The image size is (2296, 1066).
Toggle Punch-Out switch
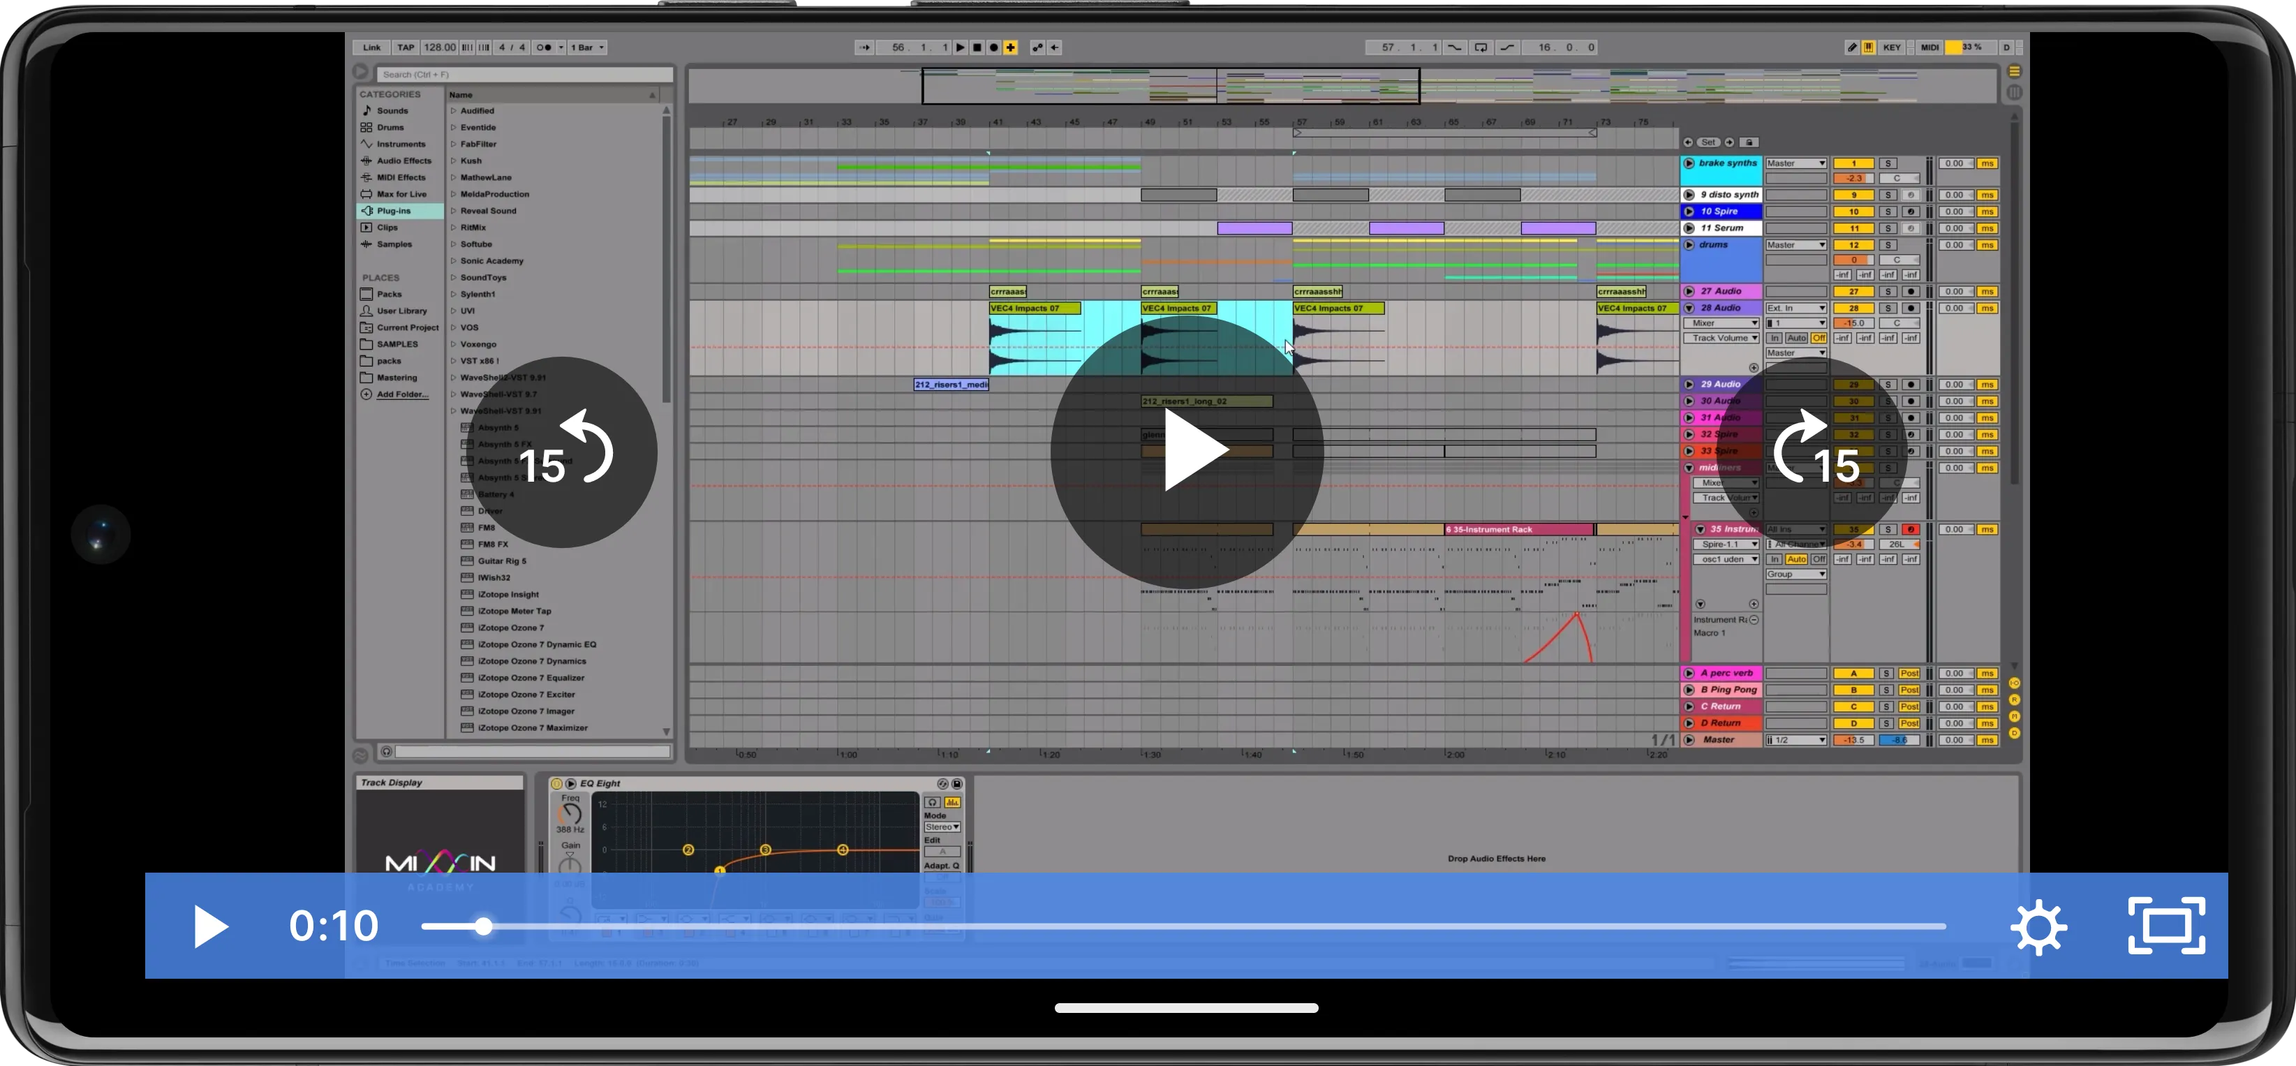[x=1507, y=47]
